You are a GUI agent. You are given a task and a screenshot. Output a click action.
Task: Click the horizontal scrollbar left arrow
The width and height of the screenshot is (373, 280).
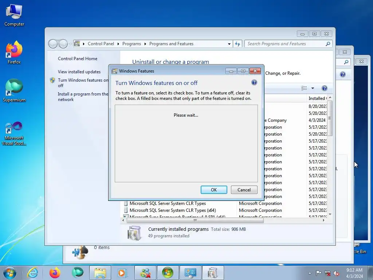(x=123, y=221)
